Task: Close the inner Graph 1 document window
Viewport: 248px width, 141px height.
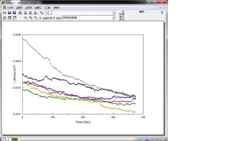Action: click(164, 8)
